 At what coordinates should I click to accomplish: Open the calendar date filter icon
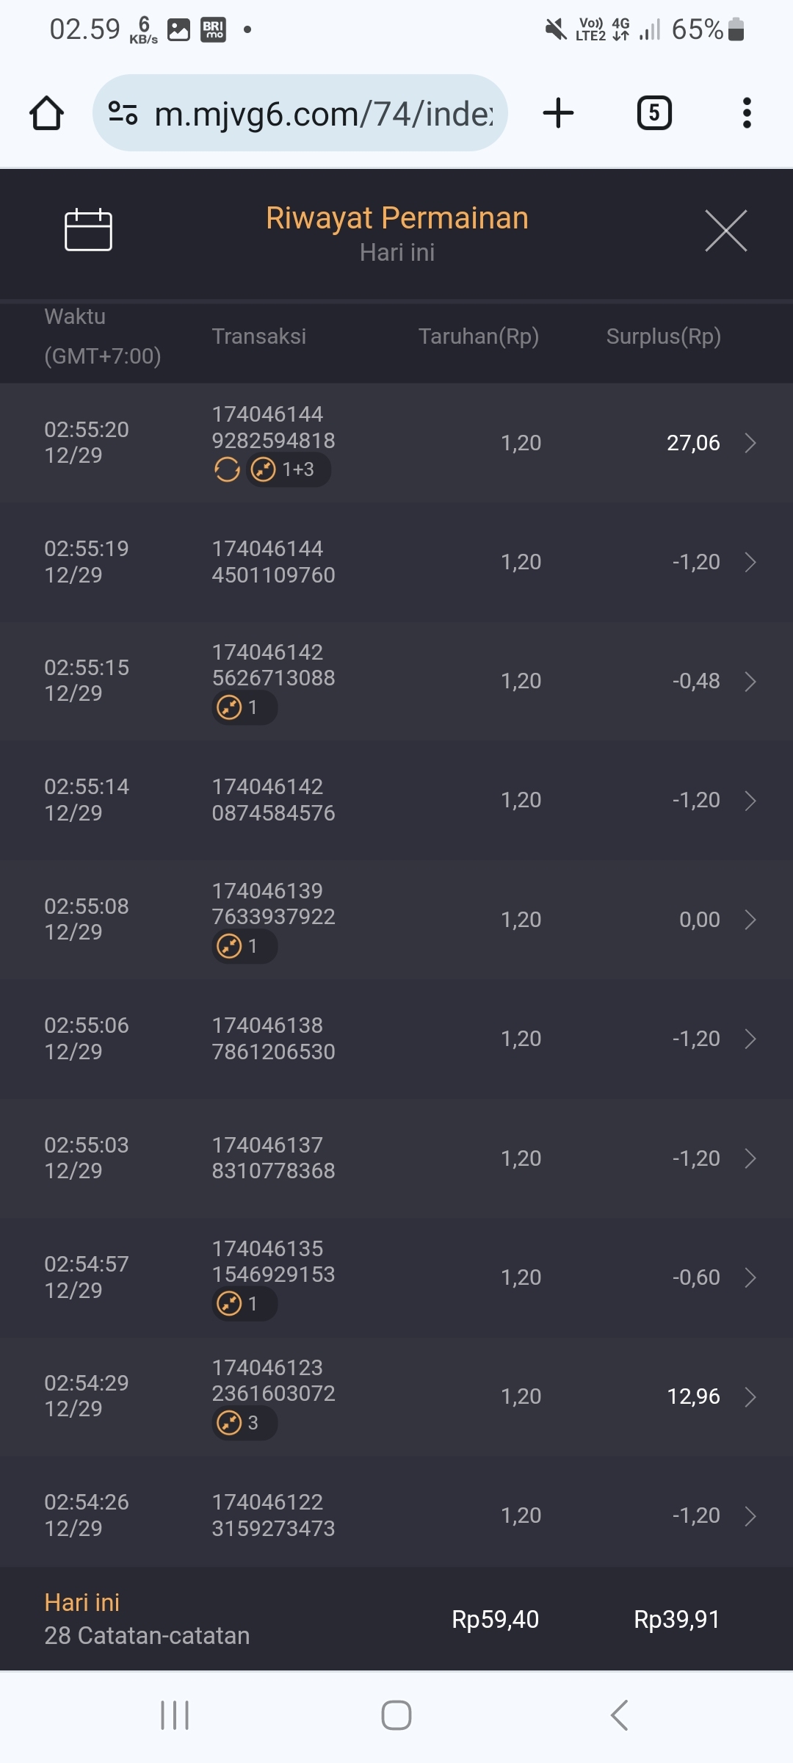(88, 231)
